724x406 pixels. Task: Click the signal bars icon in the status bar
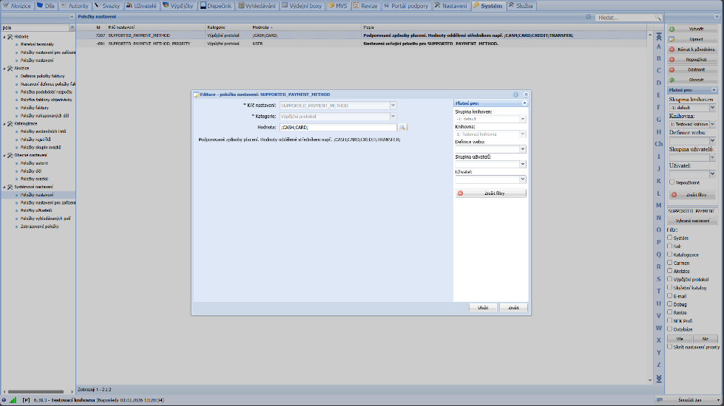coord(13,399)
